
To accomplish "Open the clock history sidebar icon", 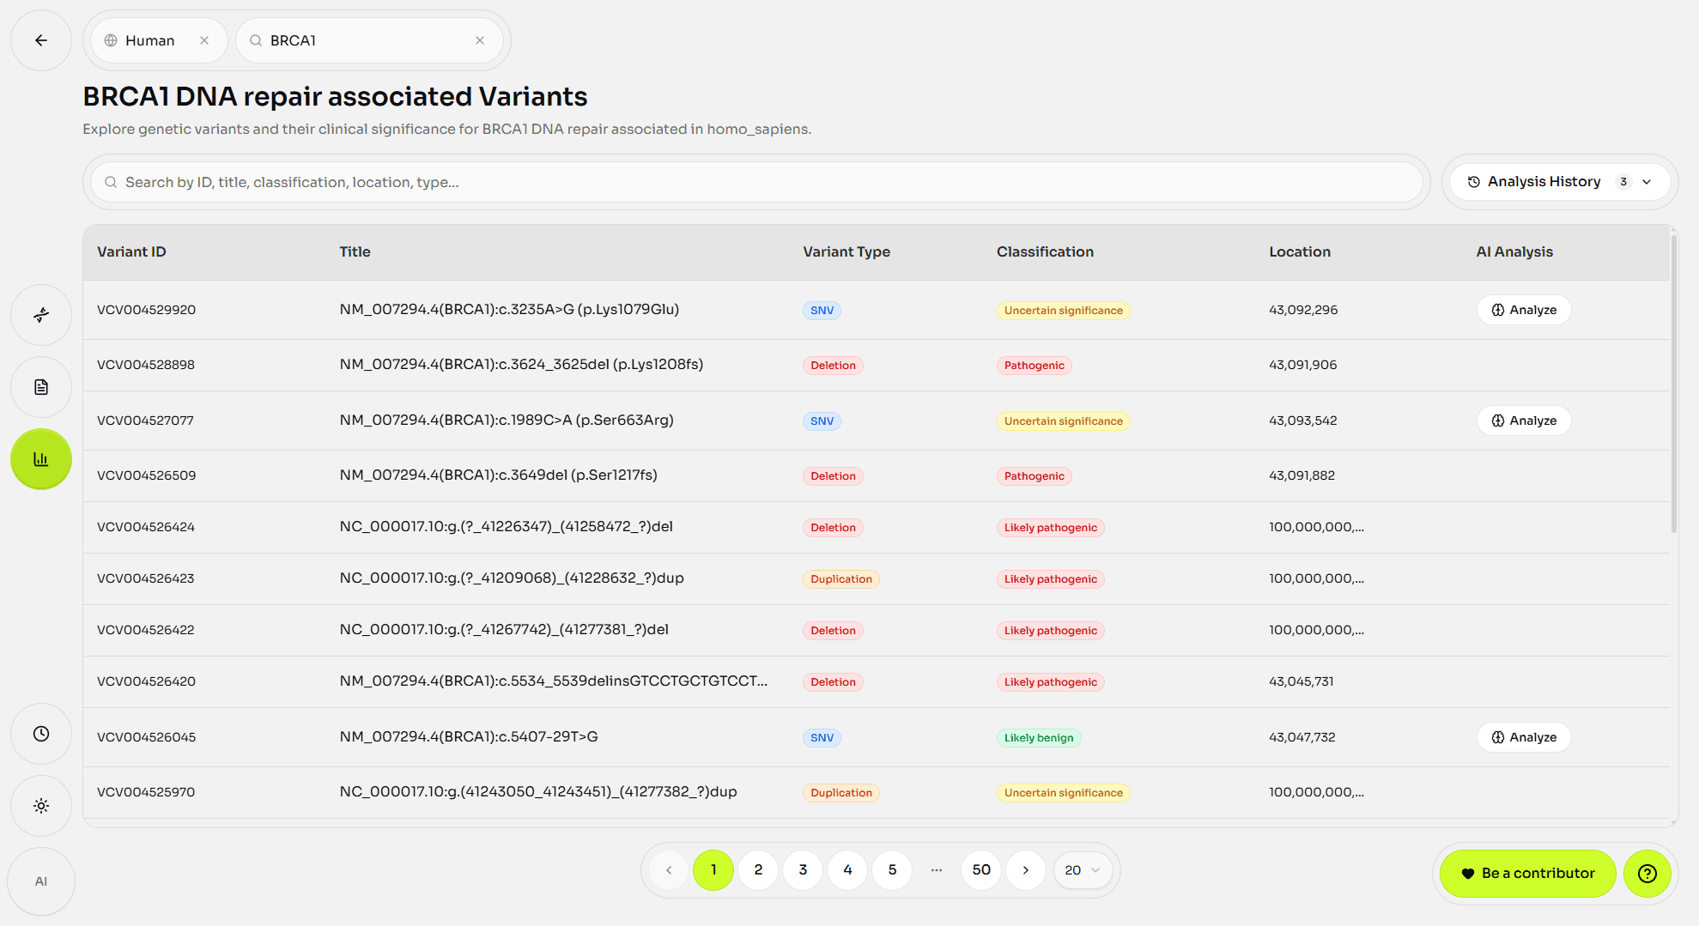I will tap(41, 734).
